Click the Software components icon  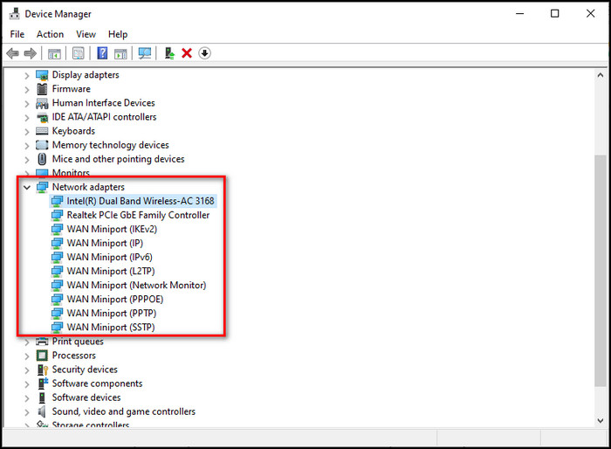pos(43,383)
